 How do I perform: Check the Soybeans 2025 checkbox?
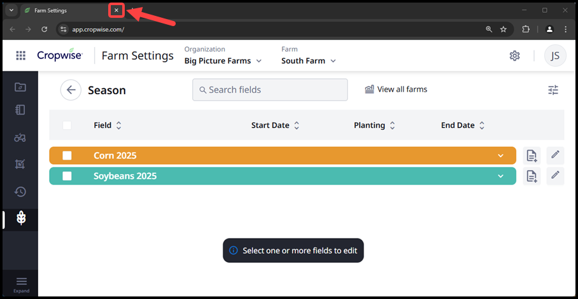[67, 176]
